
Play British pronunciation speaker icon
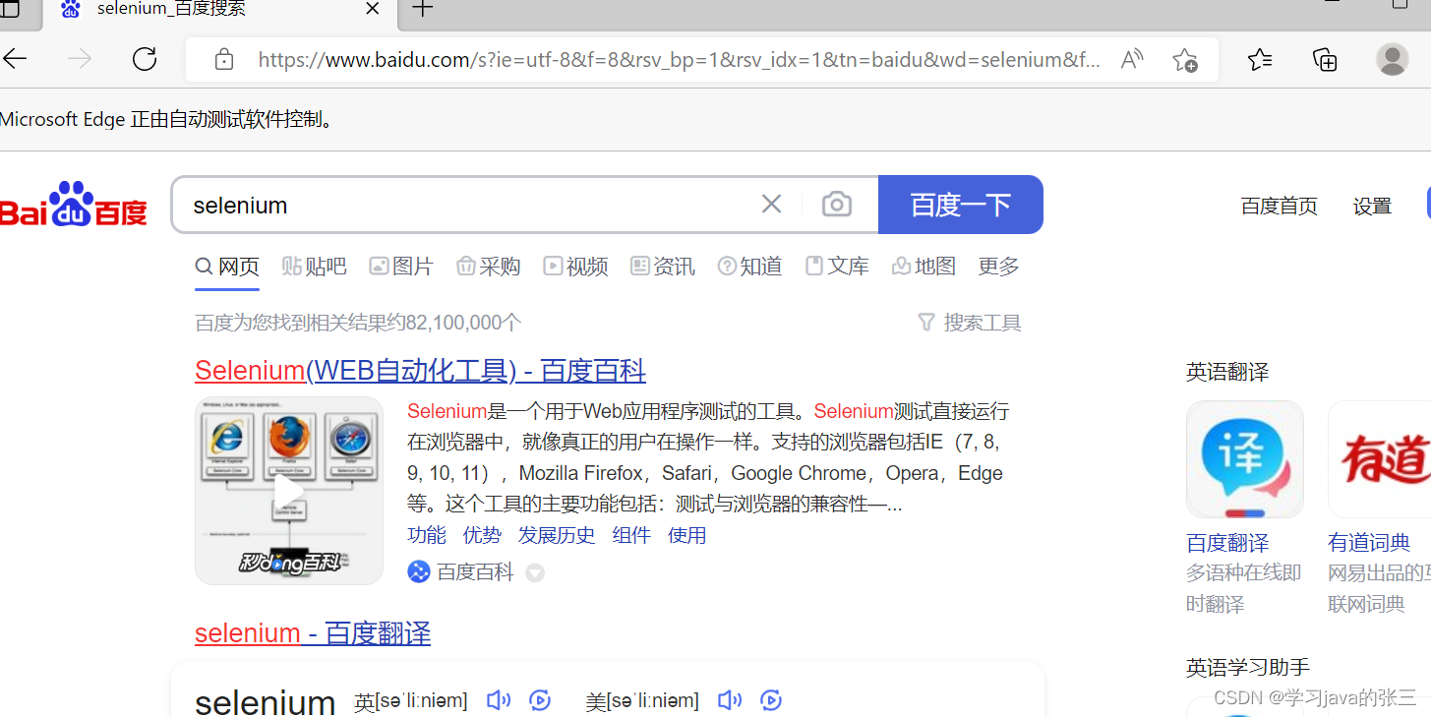click(499, 700)
